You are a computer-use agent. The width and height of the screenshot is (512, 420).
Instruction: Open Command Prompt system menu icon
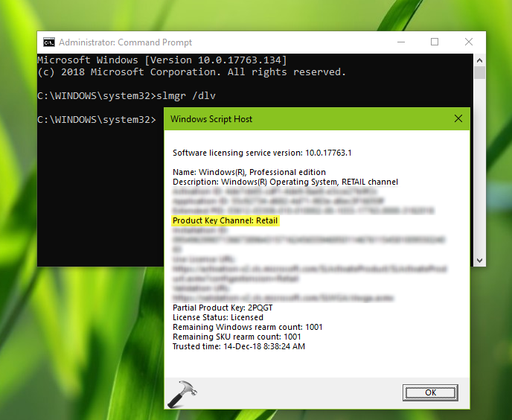49,42
